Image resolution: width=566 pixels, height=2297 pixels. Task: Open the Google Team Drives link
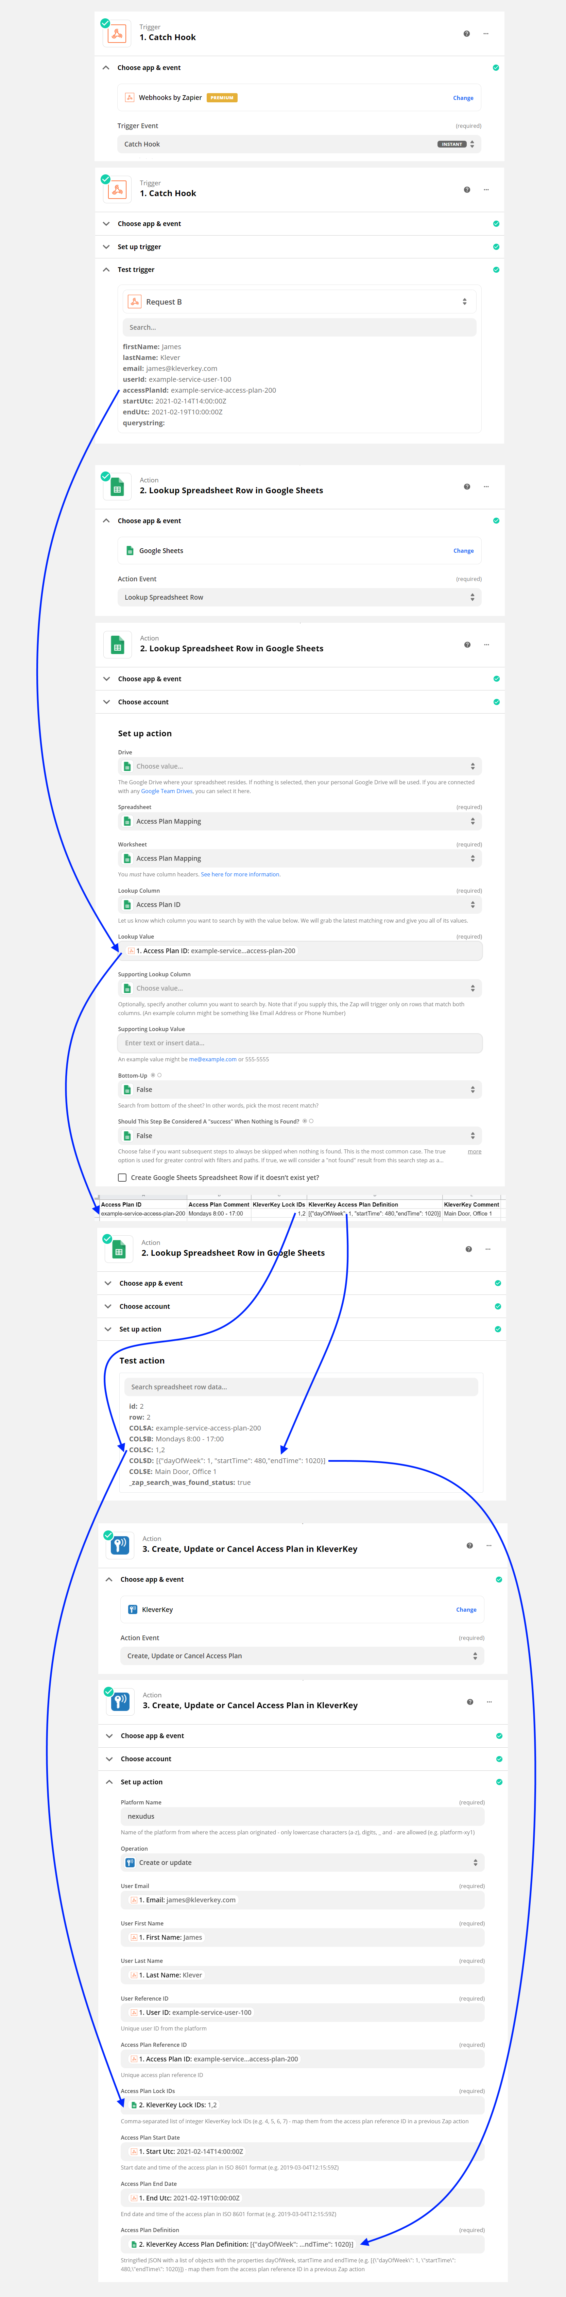167,791
